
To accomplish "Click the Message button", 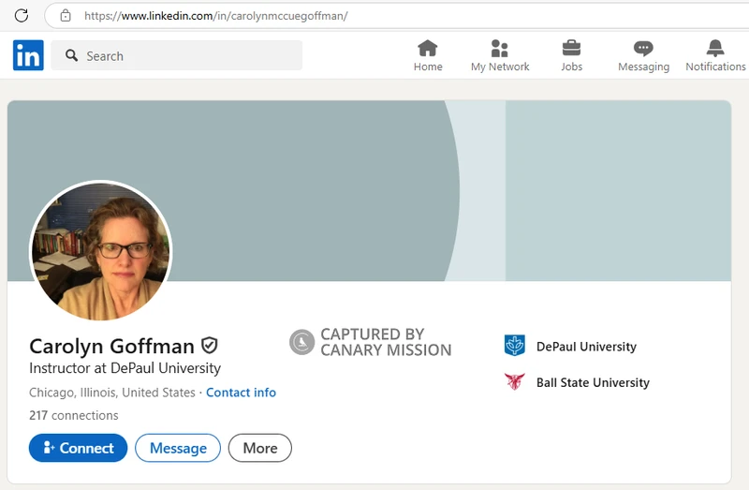I will 178,448.
